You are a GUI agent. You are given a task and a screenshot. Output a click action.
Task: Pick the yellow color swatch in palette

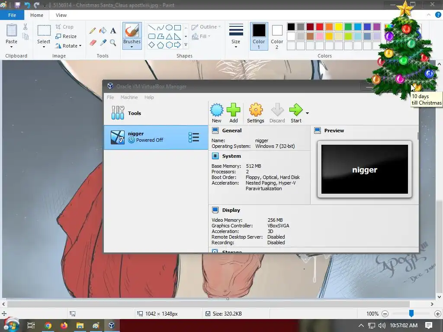(x=338, y=27)
